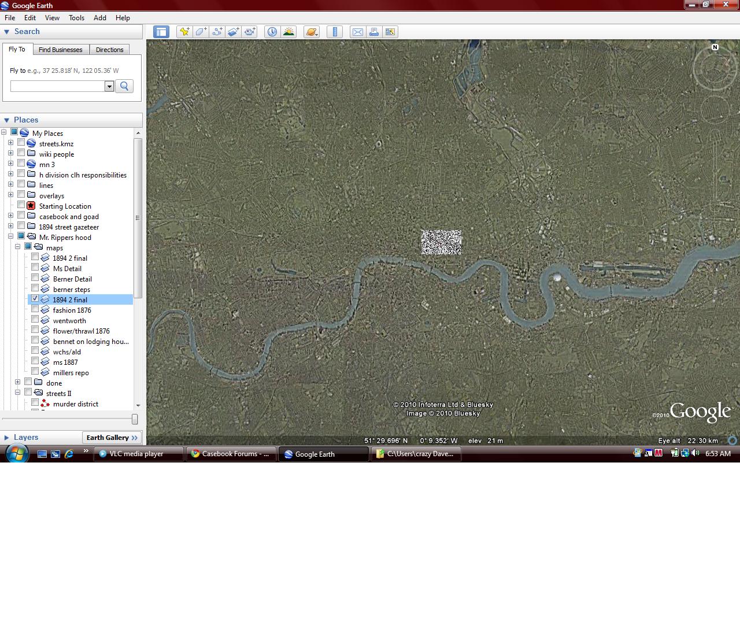
Task: Open the Fly To search dropdown arrow
Action: (109, 86)
